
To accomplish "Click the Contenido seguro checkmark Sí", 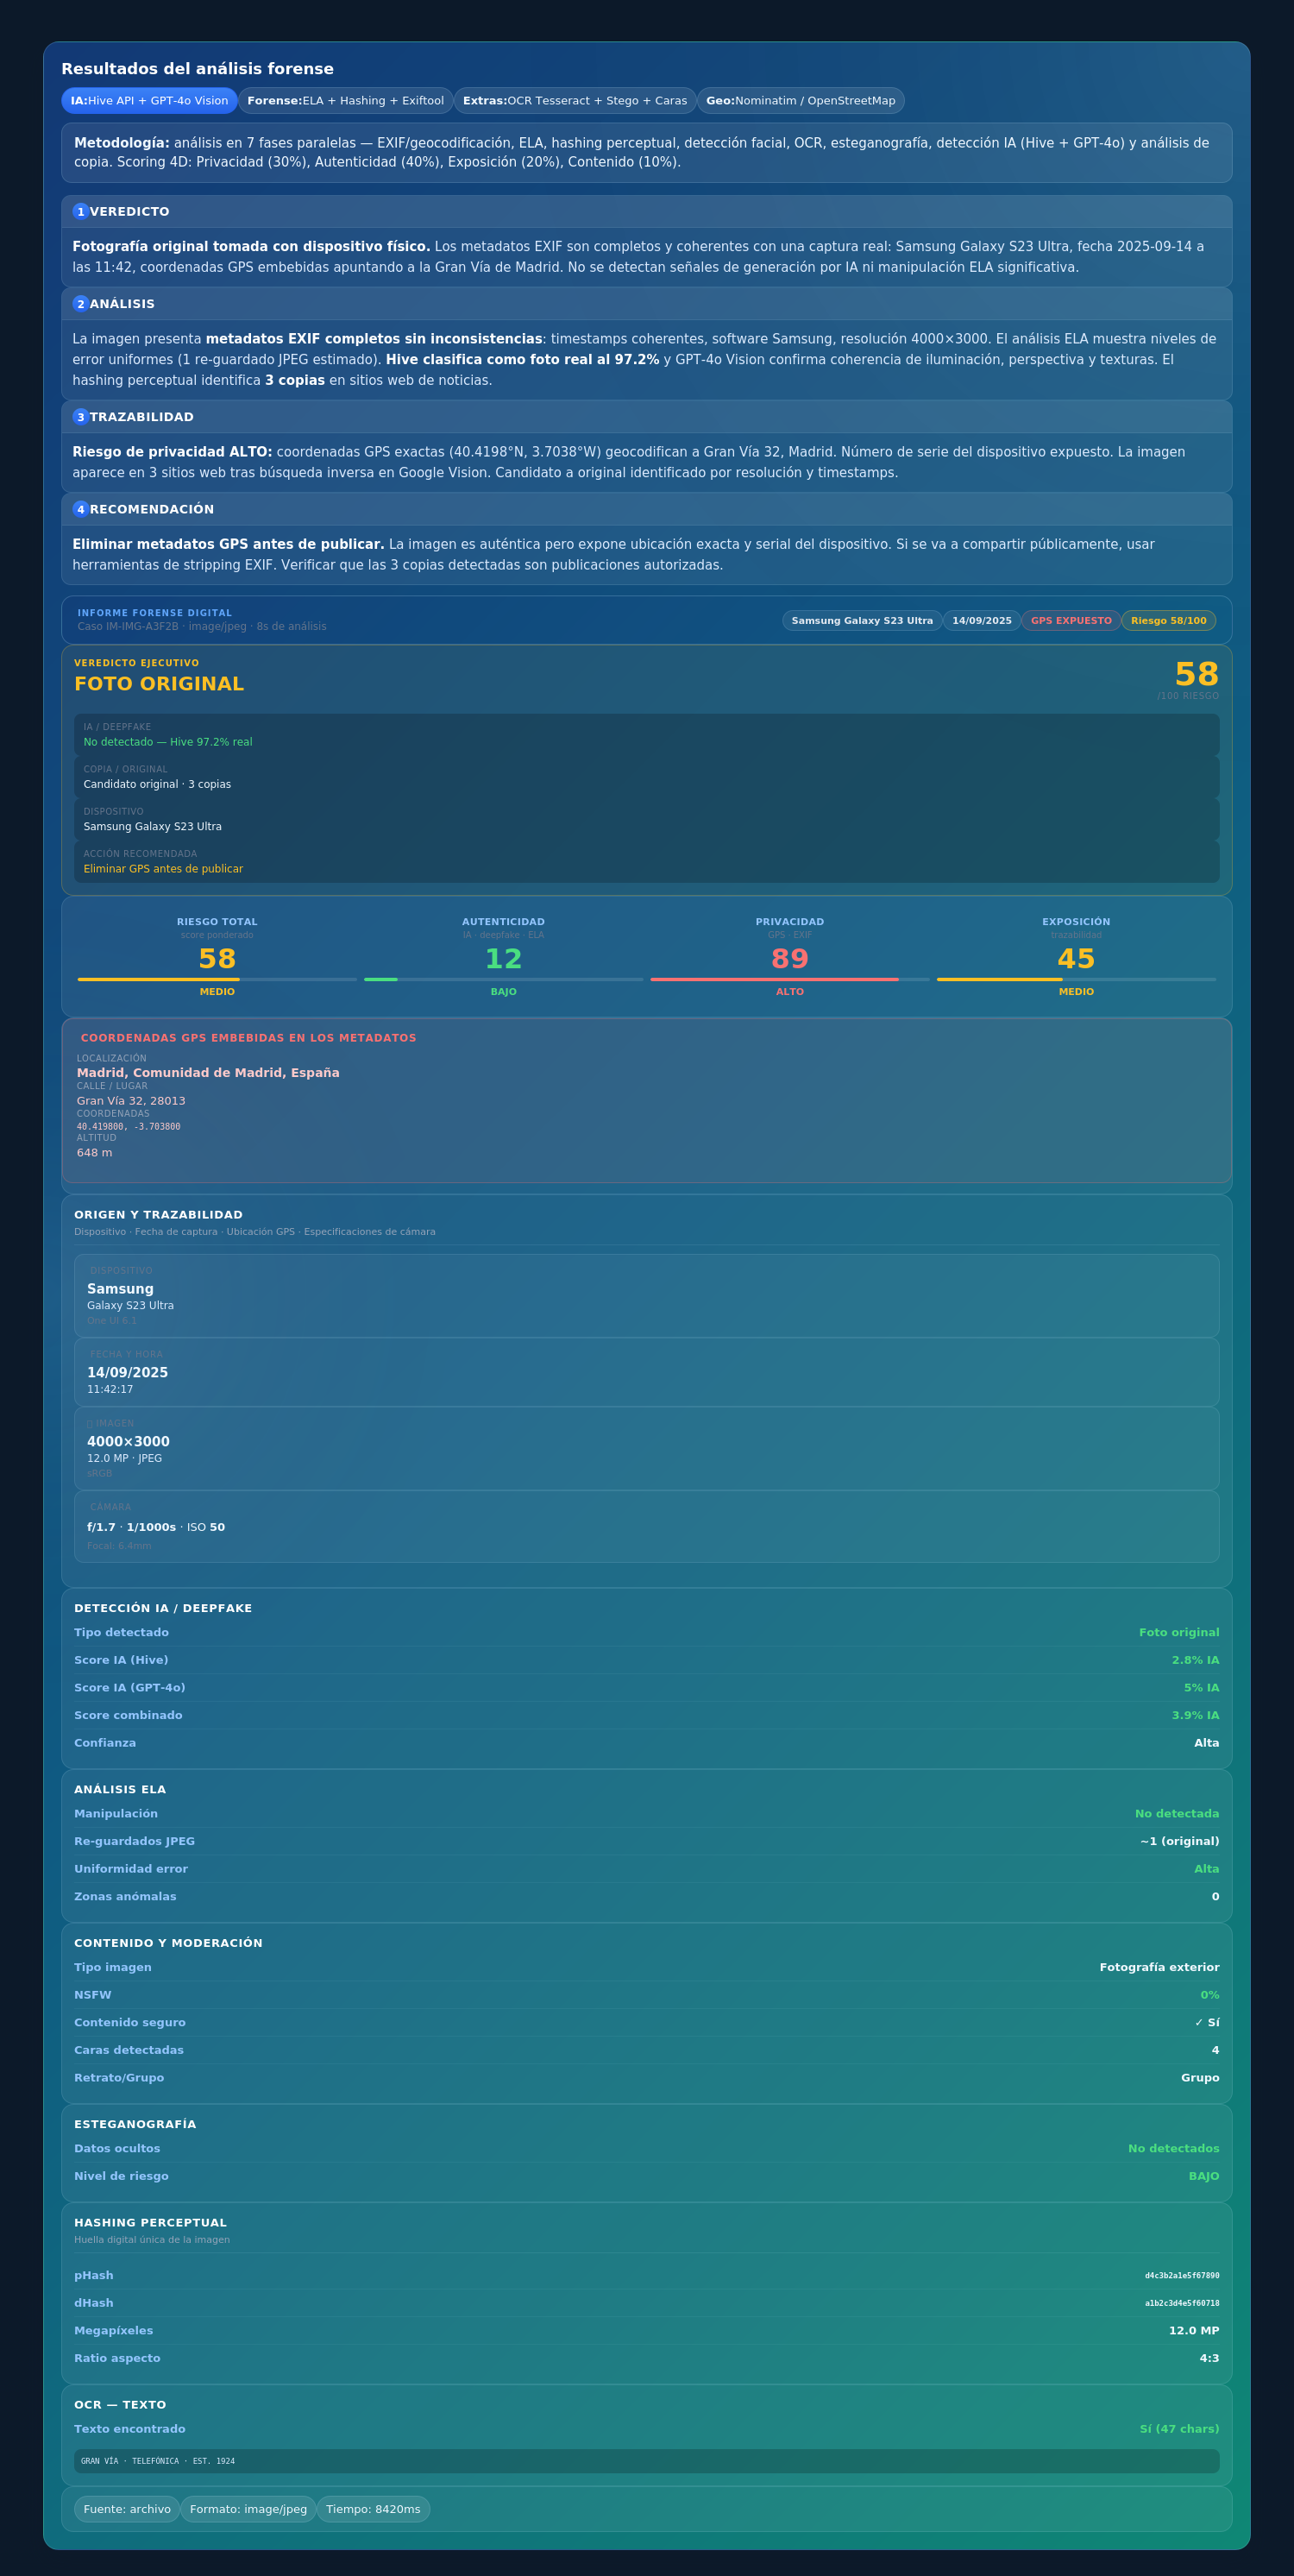I will click(1207, 2022).
